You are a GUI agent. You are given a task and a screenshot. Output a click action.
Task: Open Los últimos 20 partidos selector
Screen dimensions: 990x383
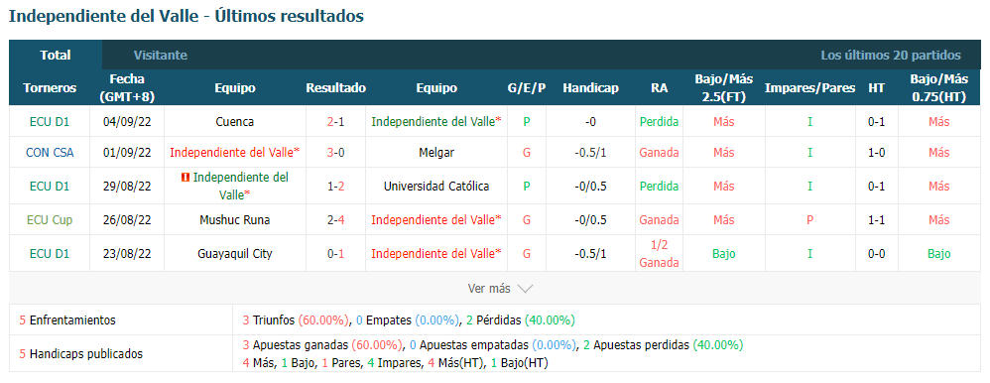(890, 56)
